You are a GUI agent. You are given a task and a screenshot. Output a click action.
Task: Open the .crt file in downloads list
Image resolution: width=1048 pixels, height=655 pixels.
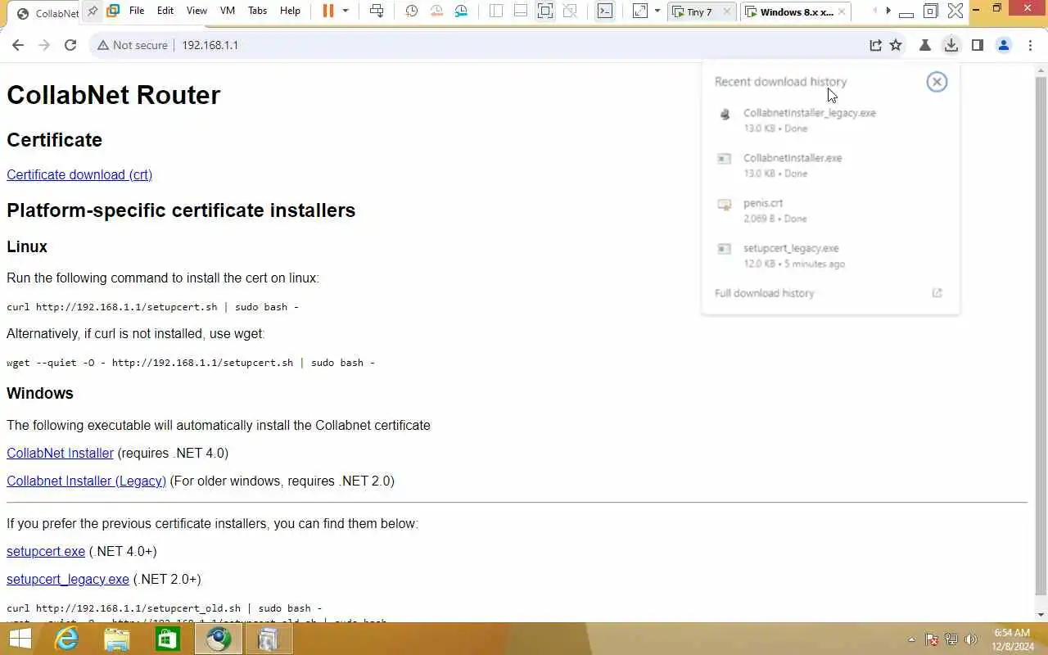(x=829, y=210)
